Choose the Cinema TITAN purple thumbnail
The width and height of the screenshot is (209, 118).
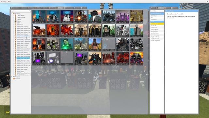click(123, 17)
